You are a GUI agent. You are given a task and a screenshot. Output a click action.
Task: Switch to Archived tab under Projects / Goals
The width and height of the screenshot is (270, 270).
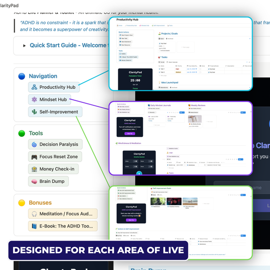click(169, 38)
